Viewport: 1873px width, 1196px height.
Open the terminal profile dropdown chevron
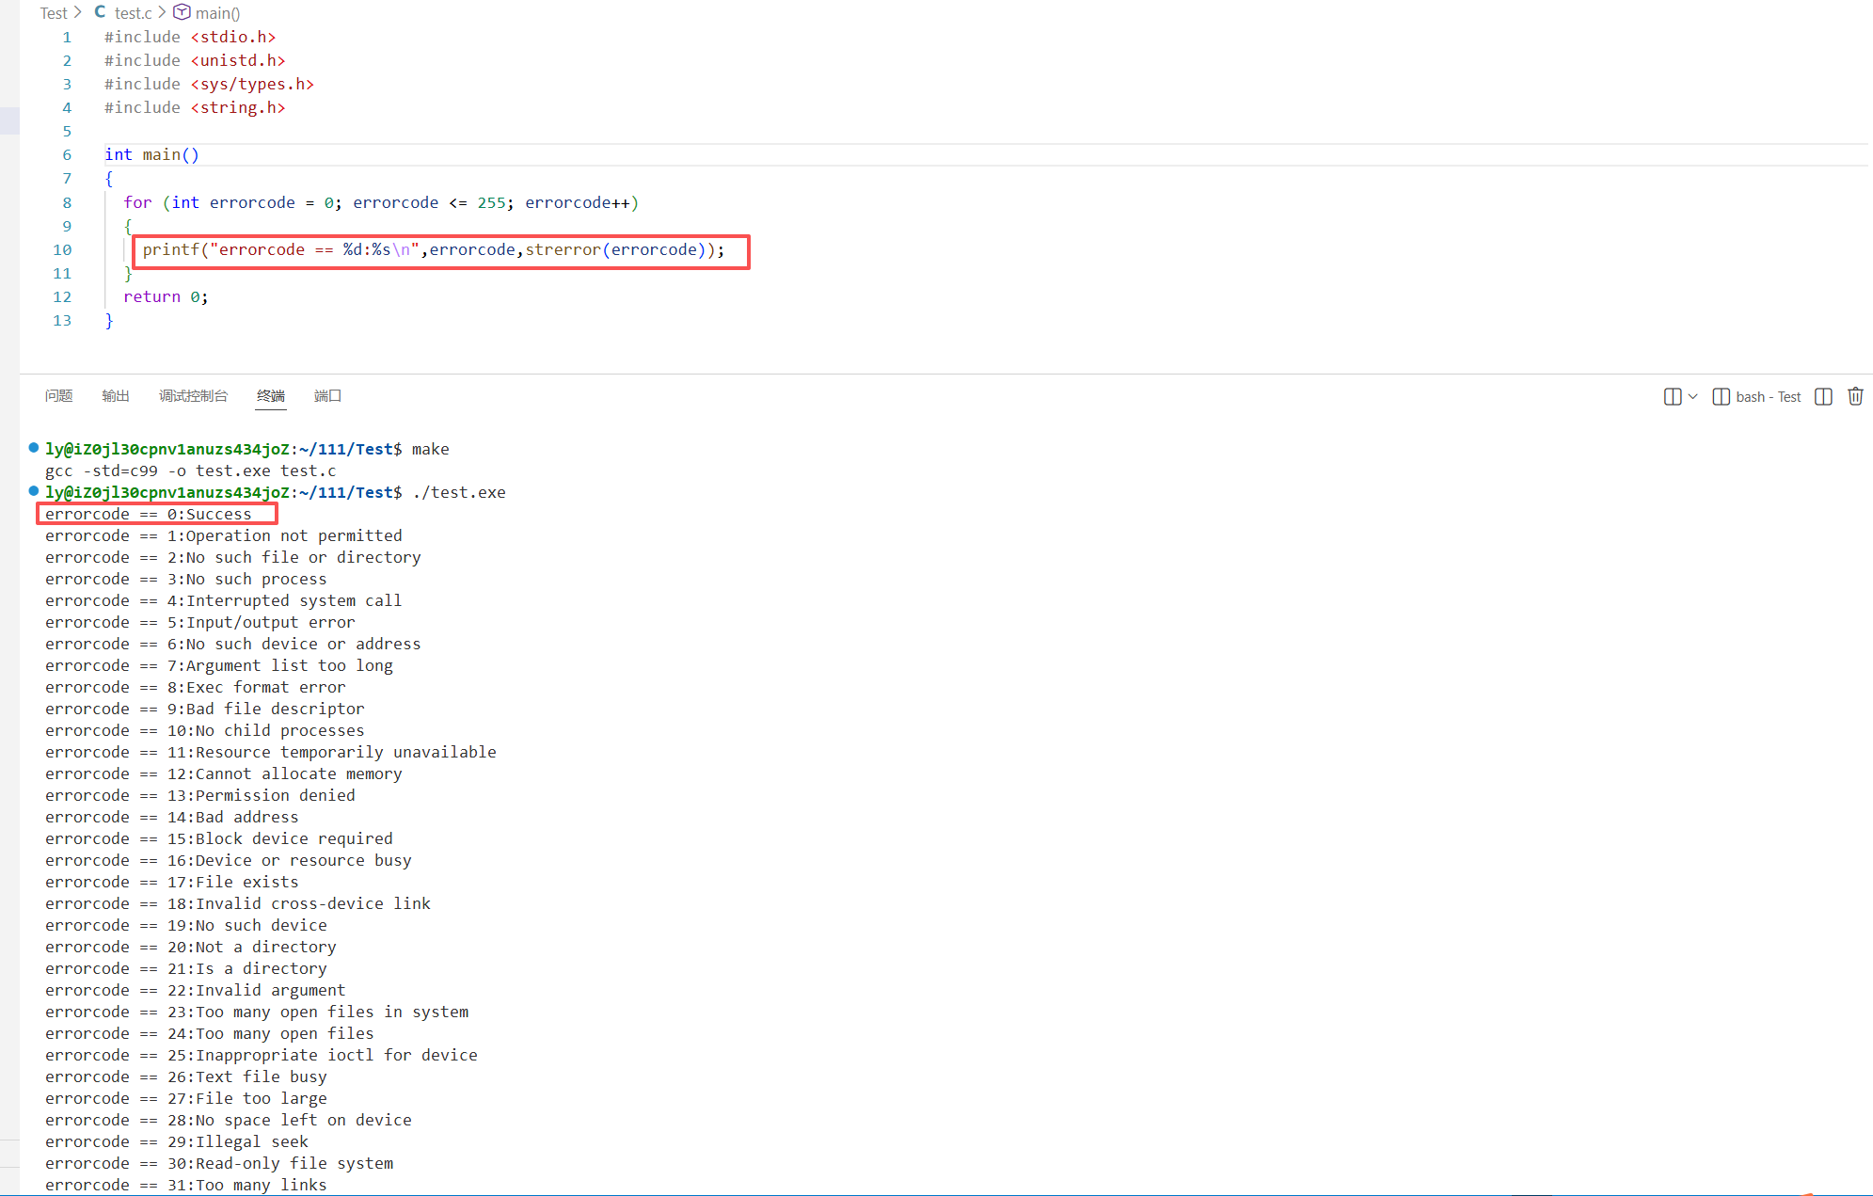[x=1693, y=396]
